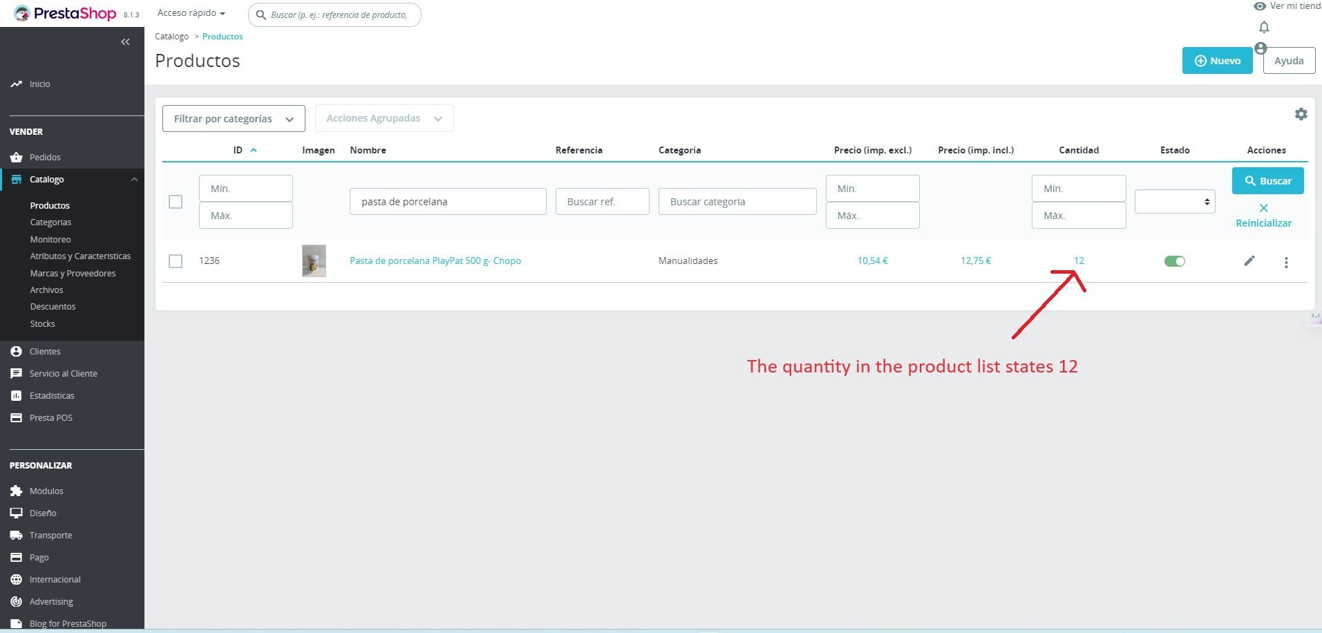Open Acceso rápido dropdown

[191, 13]
